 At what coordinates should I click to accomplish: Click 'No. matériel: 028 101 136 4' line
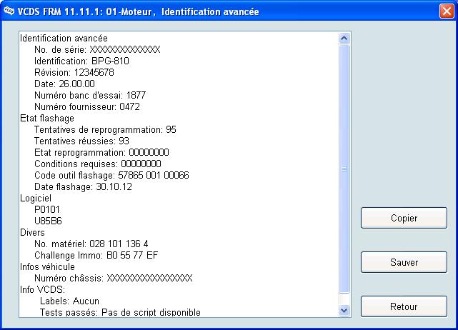pyautogui.click(x=91, y=244)
